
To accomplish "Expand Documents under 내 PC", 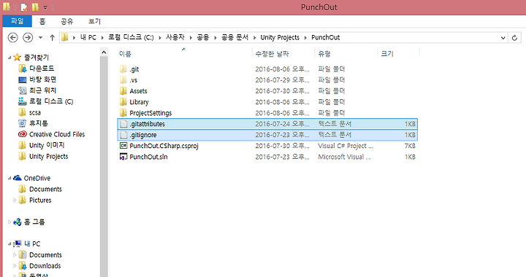I will 15,255.
